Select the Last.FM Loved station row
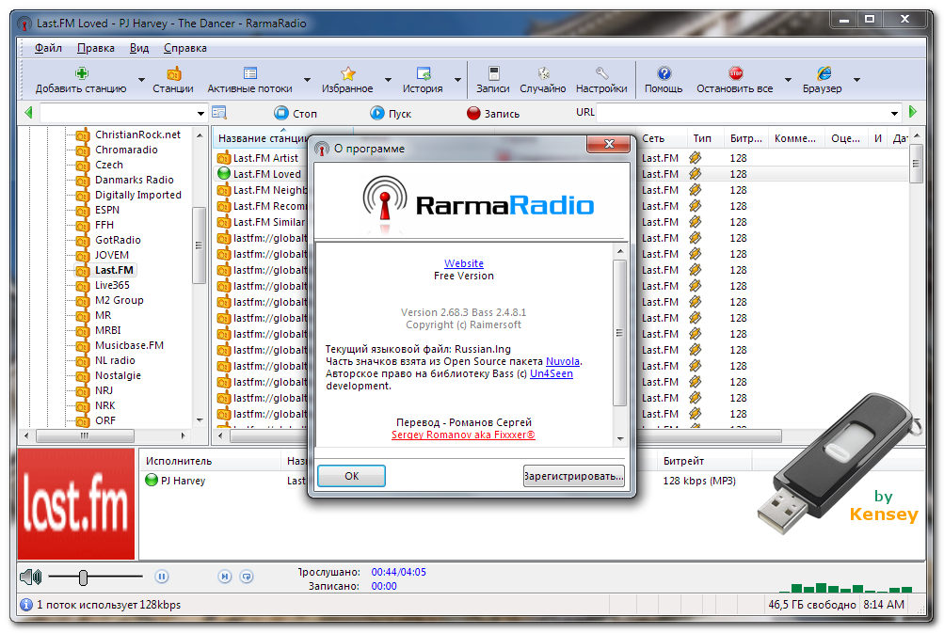This screenshot has width=944, height=633. coord(266,174)
